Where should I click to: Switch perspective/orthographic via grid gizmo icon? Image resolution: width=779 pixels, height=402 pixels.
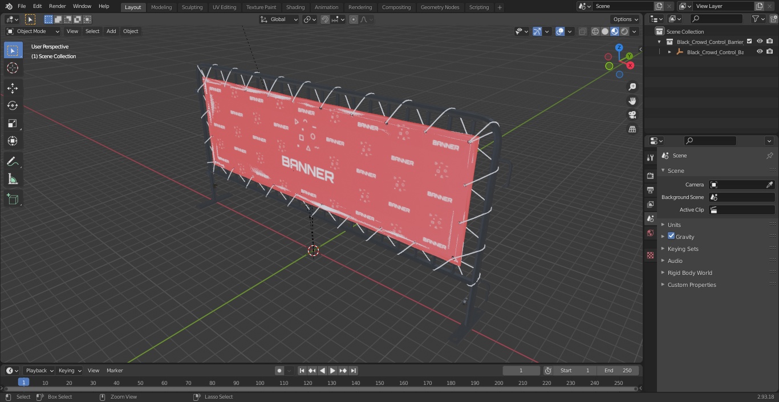pyautogui.click(x=632, y=129)
